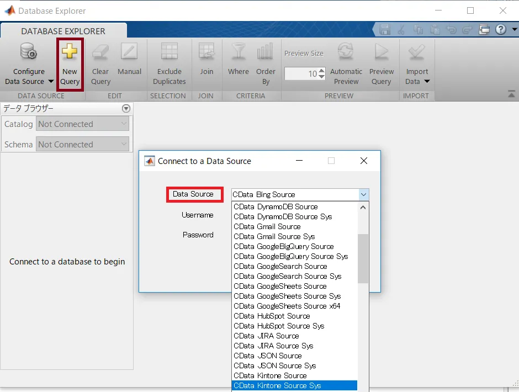
Task: Open the Data Source combo box dropdown
Action: pos(363,194)
